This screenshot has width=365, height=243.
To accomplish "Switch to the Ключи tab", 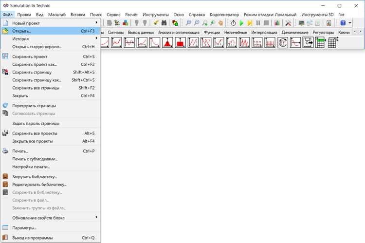I will (344, 33).
